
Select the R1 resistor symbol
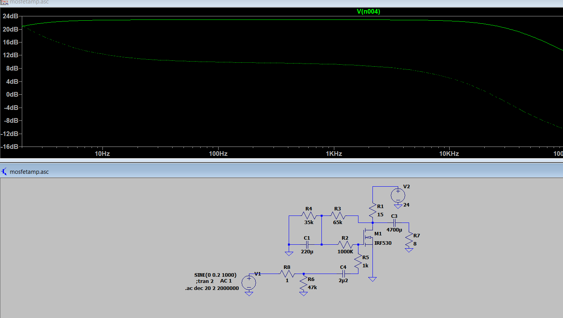tap(373, 210)
